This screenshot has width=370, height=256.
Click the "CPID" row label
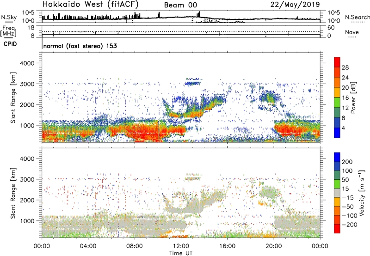point(10,44)
